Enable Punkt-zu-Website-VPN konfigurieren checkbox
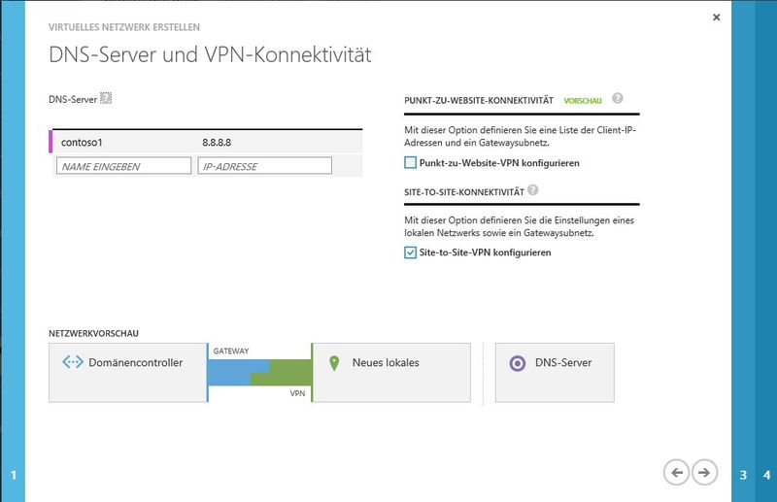This screenshot has width=777, height=502. tap(410, 162)
